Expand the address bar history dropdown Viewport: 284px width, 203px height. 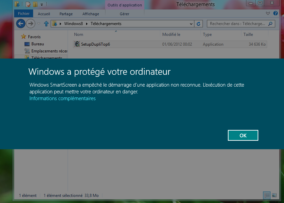tap(191, 24)
